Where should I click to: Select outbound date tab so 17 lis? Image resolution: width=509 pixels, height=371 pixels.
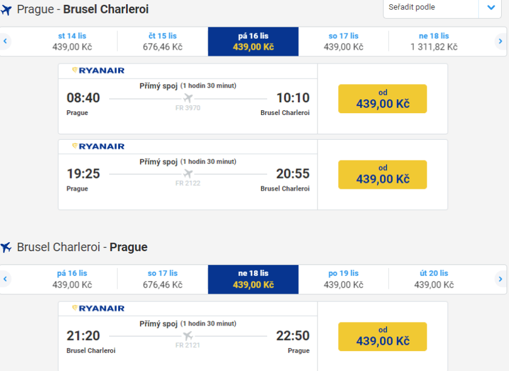pyautogui.click(x=344, y=41)
